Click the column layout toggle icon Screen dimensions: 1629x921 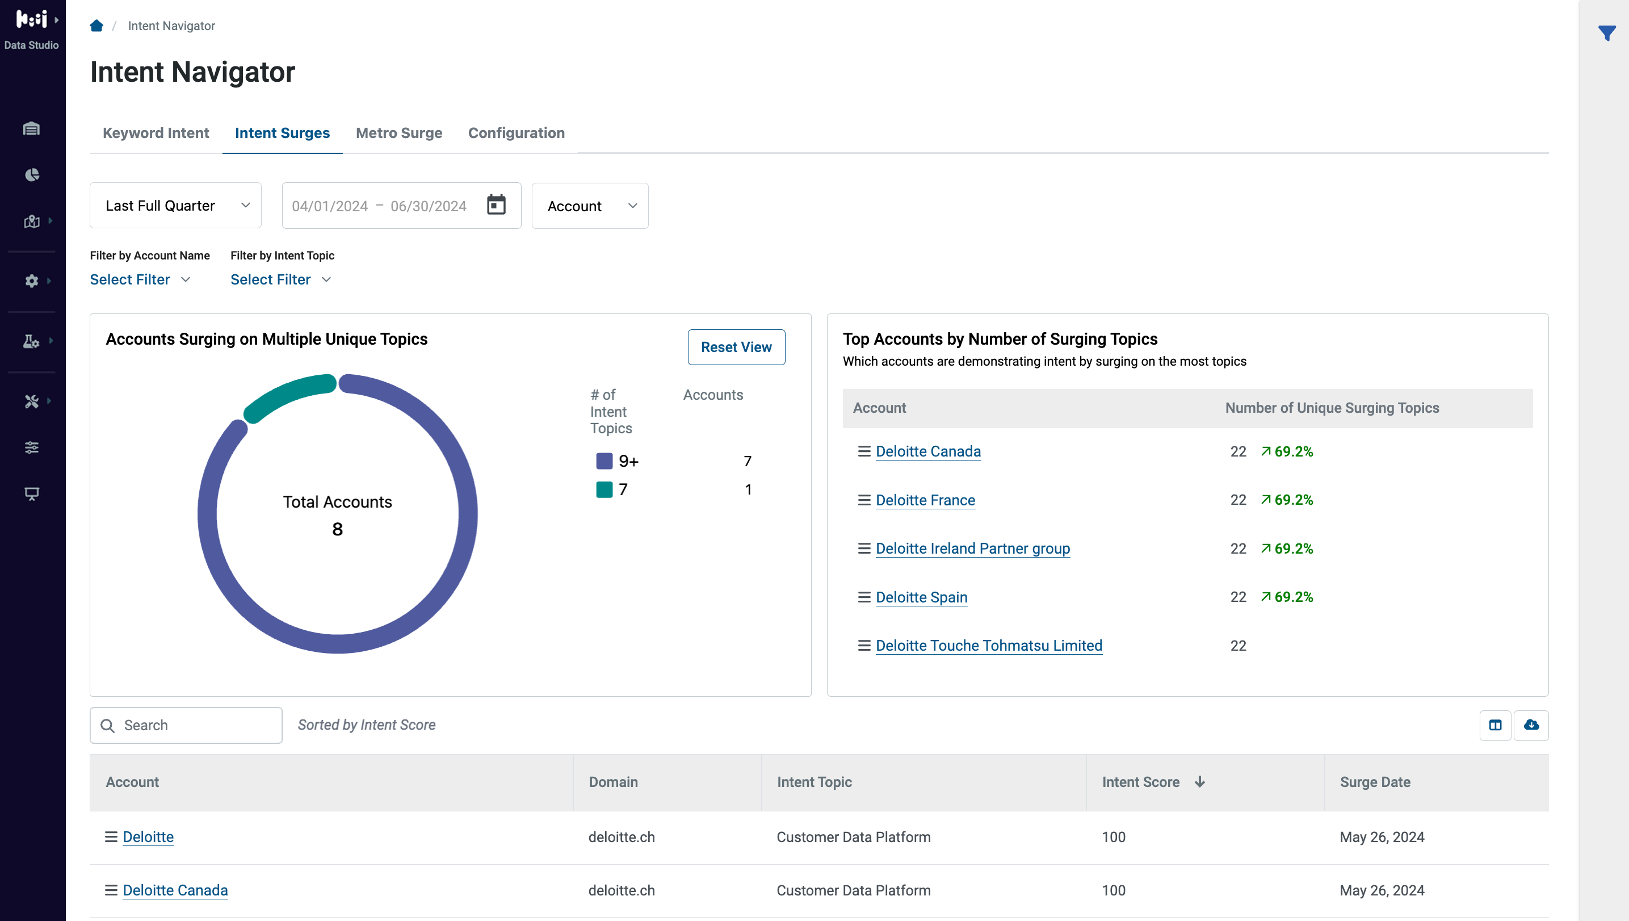pos(1495,725)
